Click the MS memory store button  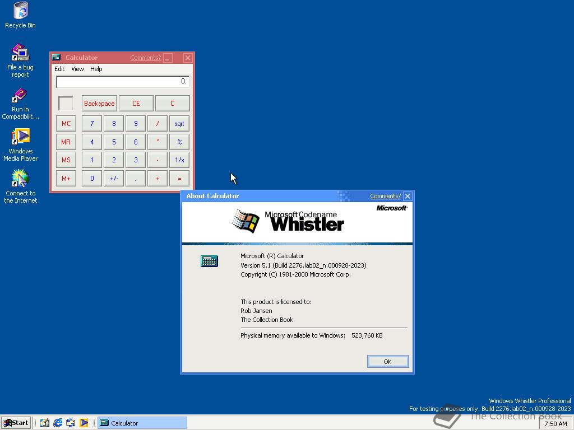point(66,160)
